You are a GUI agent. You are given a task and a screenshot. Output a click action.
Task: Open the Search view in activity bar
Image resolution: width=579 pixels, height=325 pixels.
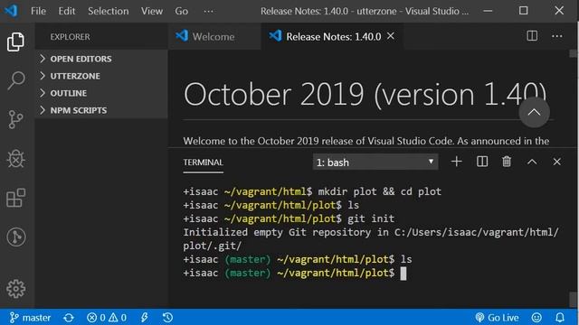(16, 80)
